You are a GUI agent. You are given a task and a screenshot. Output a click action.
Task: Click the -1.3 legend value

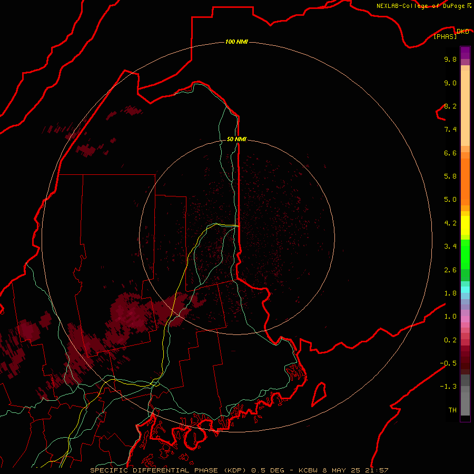point(448,387)
